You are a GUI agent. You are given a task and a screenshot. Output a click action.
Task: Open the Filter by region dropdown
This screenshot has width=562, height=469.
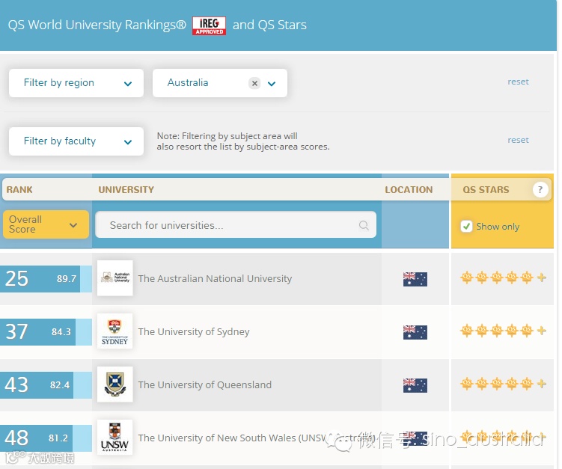point(76,83)
